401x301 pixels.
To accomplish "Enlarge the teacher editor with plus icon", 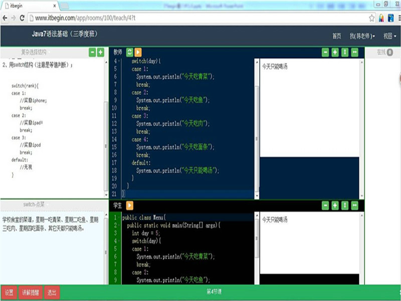I will (335, 52).
